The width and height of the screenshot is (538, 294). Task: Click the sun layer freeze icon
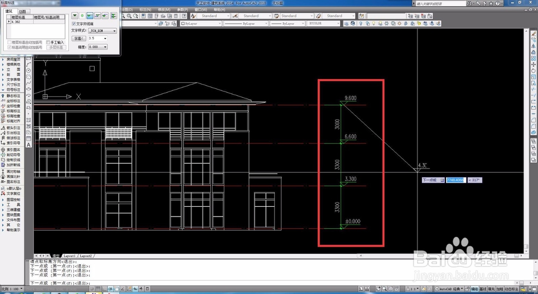tap(399, 23)
